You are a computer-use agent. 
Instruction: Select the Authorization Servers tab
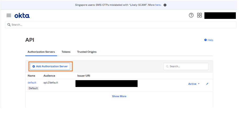(x=41, y=52)
